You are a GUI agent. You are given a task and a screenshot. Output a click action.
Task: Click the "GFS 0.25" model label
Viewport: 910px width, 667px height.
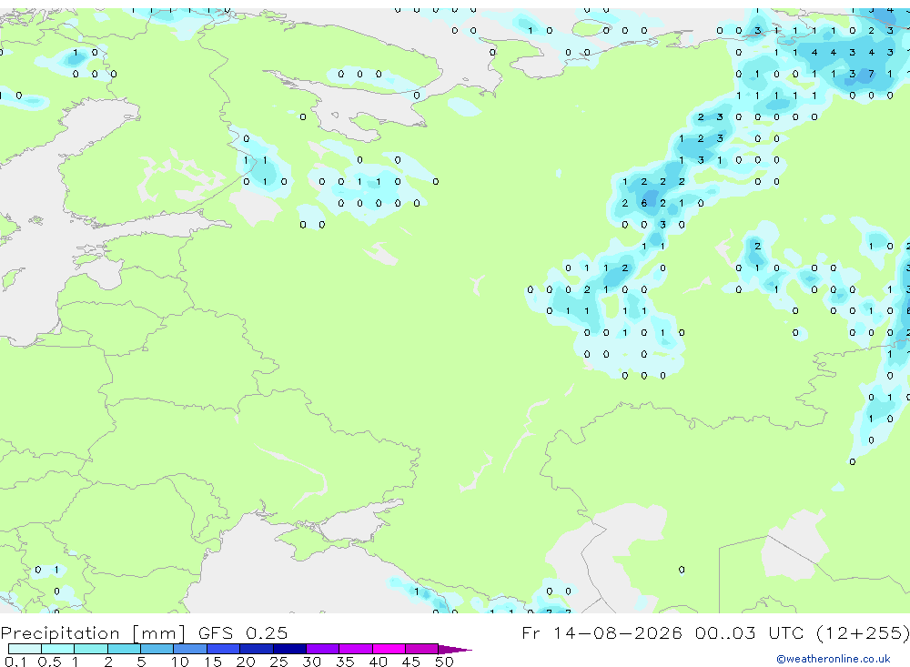[243, 633]
